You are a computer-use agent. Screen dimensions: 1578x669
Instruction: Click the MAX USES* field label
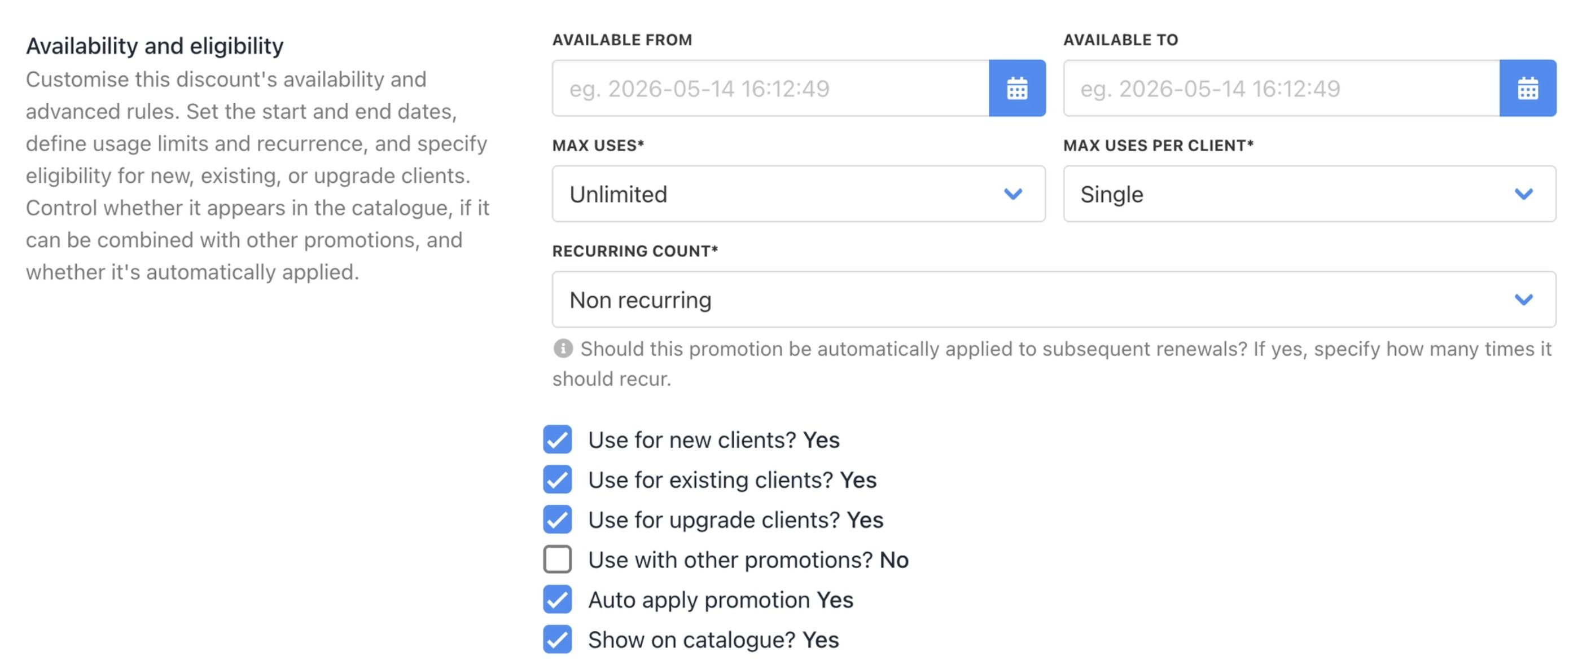(598, 146)
